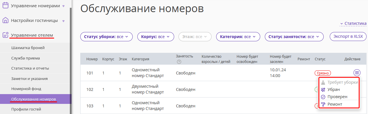Open the Корпус filter dropdown
The image size is (368, 114).
coord(156,37)
